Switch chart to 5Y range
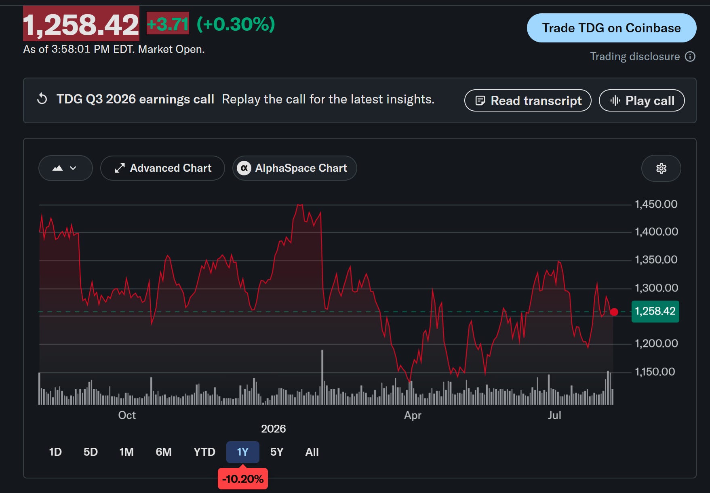The image size is (710, 493). click(277, 452)
